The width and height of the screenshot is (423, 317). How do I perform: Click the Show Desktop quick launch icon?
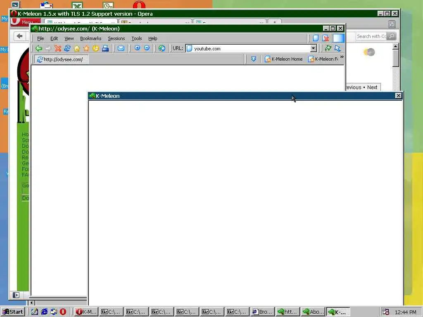pos(35,312)
